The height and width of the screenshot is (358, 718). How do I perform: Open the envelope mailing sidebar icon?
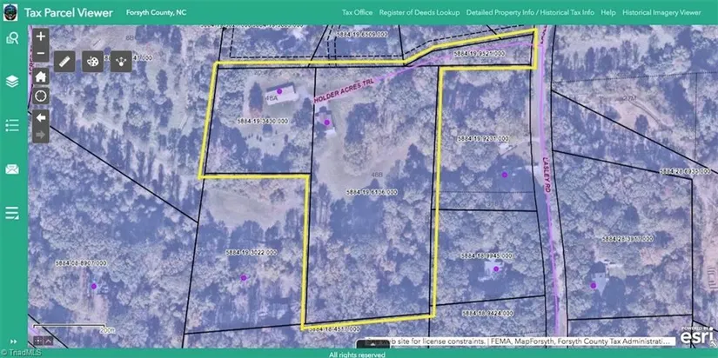pos(12,169)
